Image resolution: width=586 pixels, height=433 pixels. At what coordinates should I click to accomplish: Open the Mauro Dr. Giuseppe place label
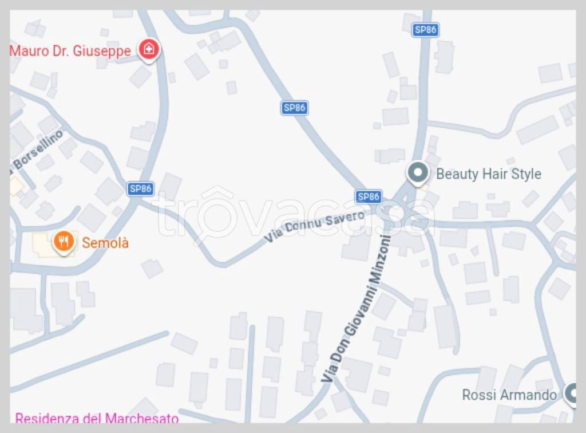tap(70, 51)
